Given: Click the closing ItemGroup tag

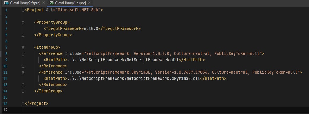Looking at the screenshot, I should tap(48, 91).
